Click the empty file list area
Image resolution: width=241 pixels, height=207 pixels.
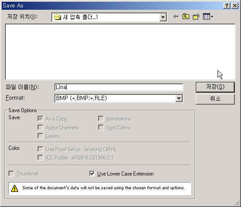(x=120, y=51)
